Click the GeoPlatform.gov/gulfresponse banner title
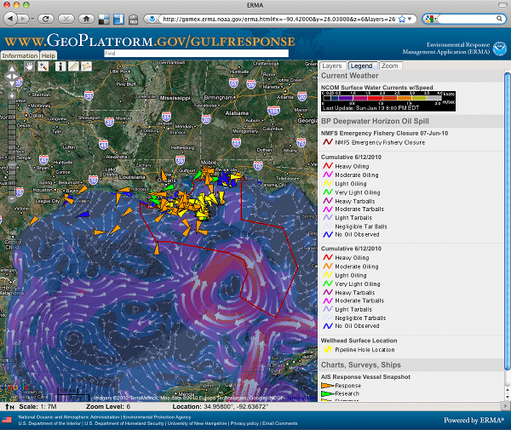Viewport: 511px width, 430px height. point(150,41)
